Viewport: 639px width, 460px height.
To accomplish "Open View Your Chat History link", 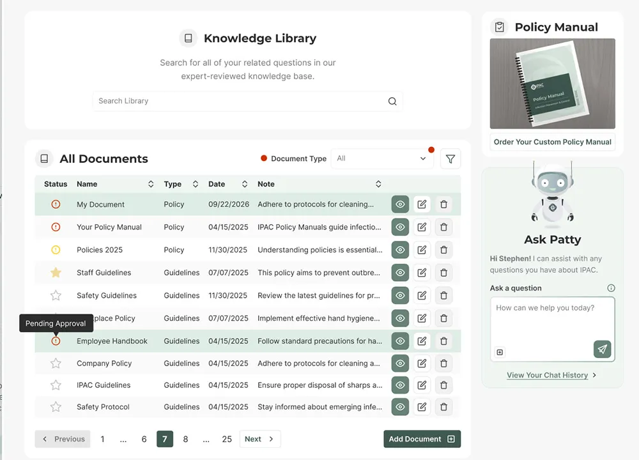I will (548, 375).
